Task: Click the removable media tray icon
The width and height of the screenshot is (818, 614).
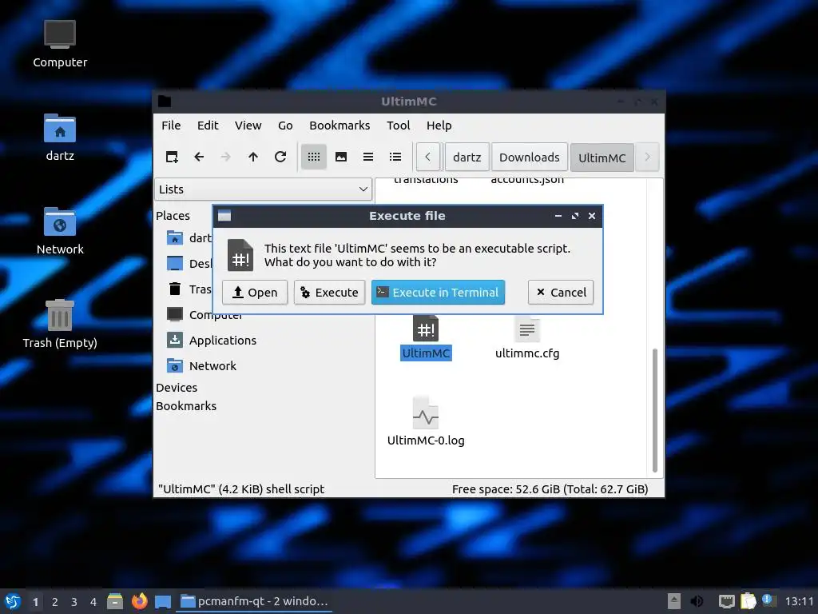Action: [x=674, y=601]
